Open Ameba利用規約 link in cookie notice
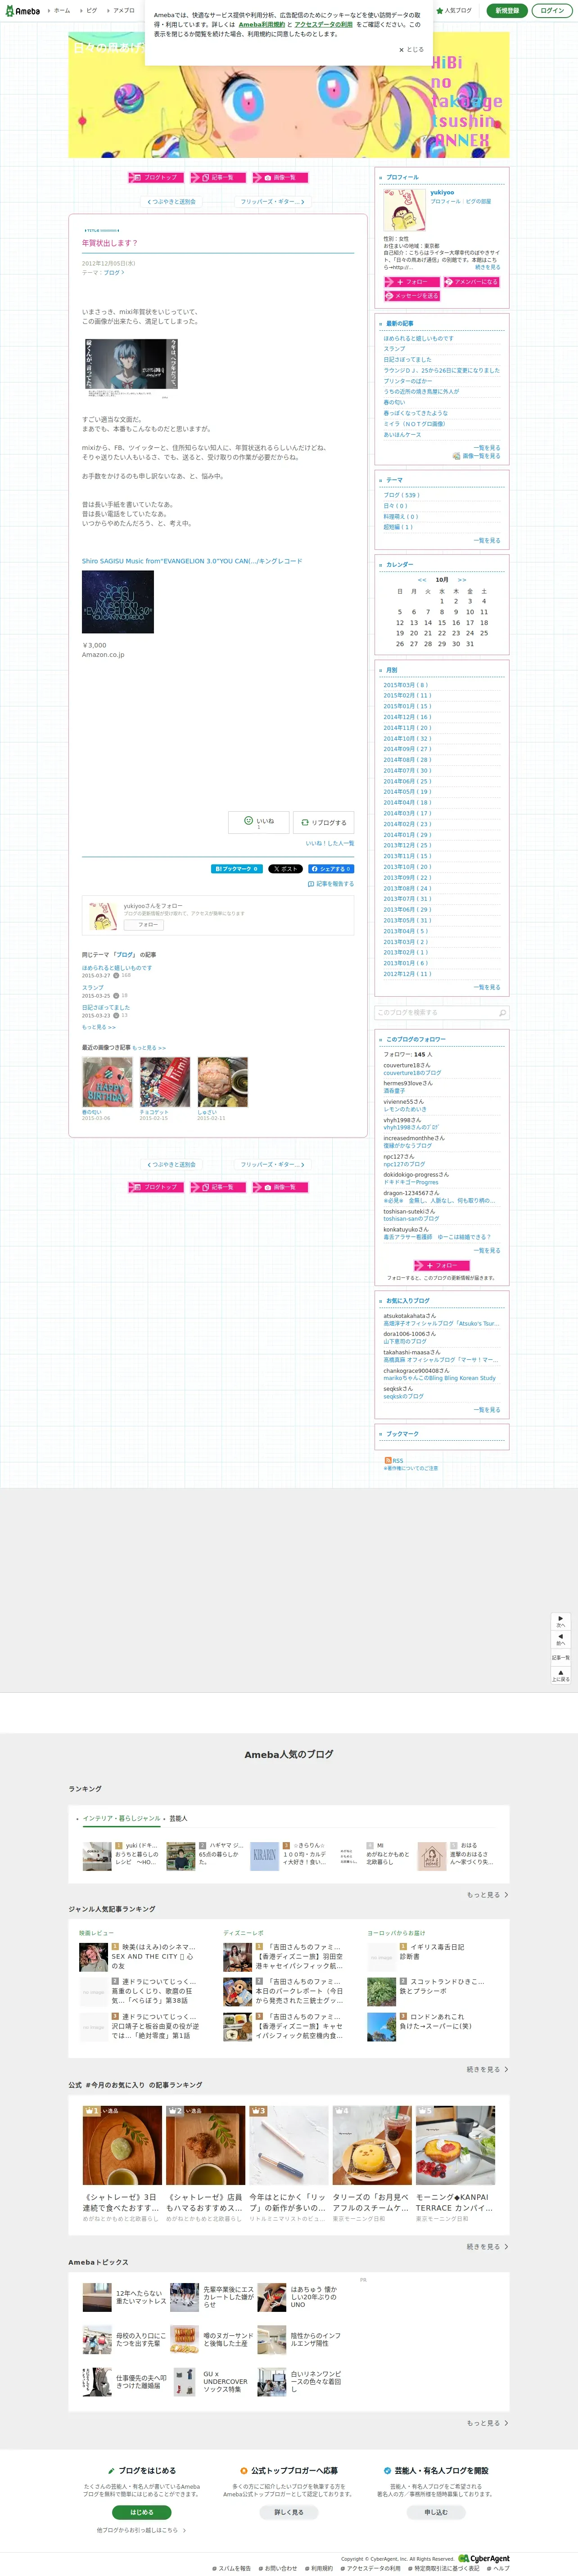This screenshot has width=578, height=2576. [261, 25]
